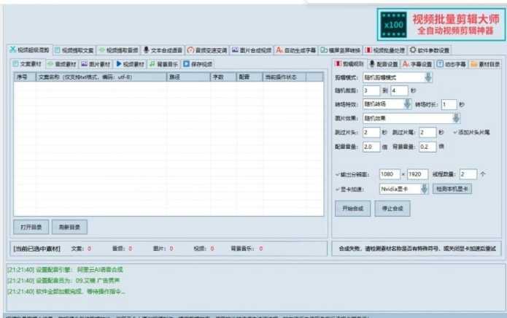Image resolution: width=507 pixels, height=318 pixels.
Task: Open the 图片素材 image material icon
Action: (85, 64)
